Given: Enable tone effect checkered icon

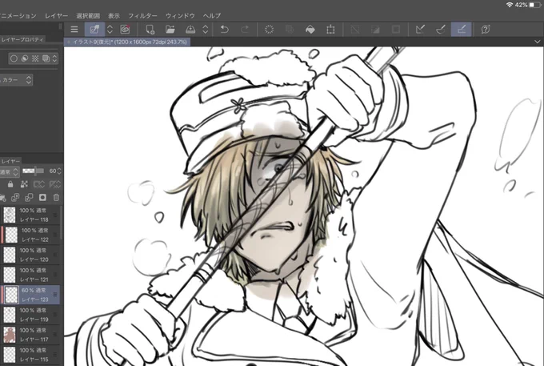Looking at the screenshot, I should [35, 58].
